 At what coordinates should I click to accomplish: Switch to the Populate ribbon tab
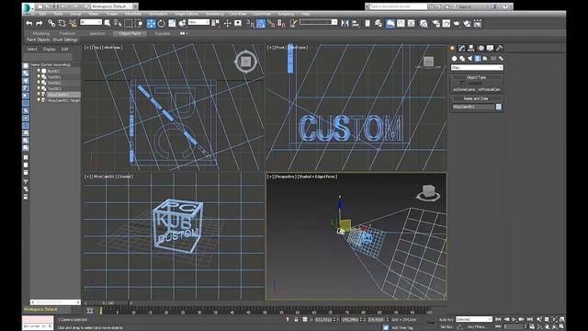point(163,33)
